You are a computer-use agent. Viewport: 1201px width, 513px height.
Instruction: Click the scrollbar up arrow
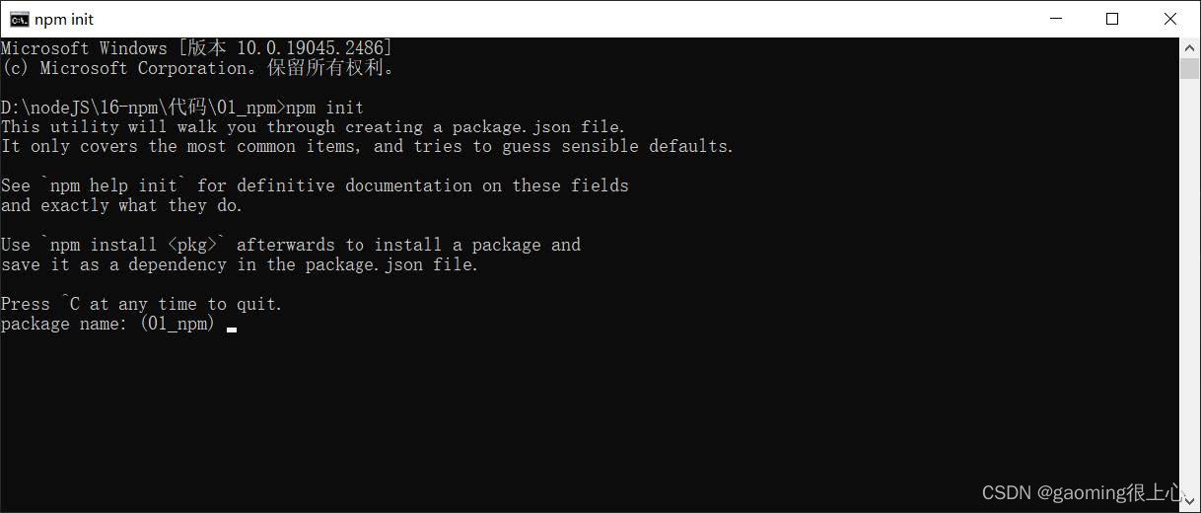pyautogui.click(x=1190, y=47)
